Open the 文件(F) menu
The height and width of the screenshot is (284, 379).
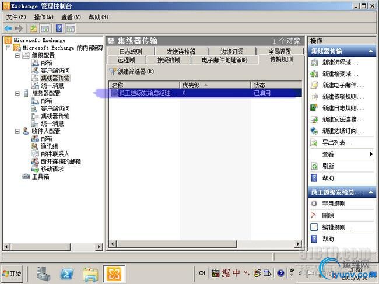(x=16, y=17)
